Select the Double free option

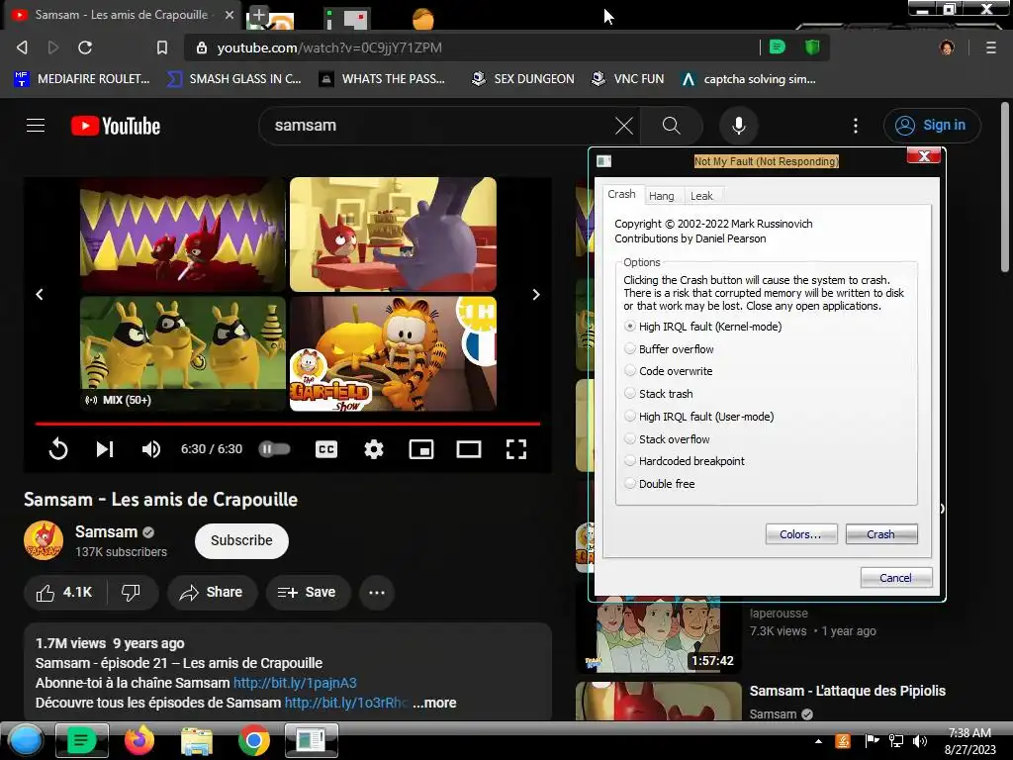660,483
